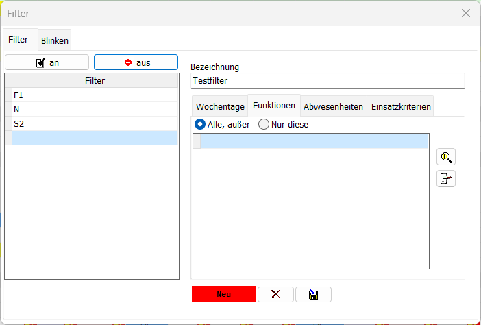
Task: Activate filter with the 'an' checkmark button
Action: pos(47,62)
